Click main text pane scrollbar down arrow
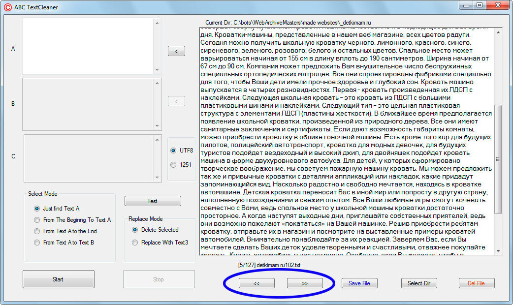The image size is (513, 305). (498, 251)
